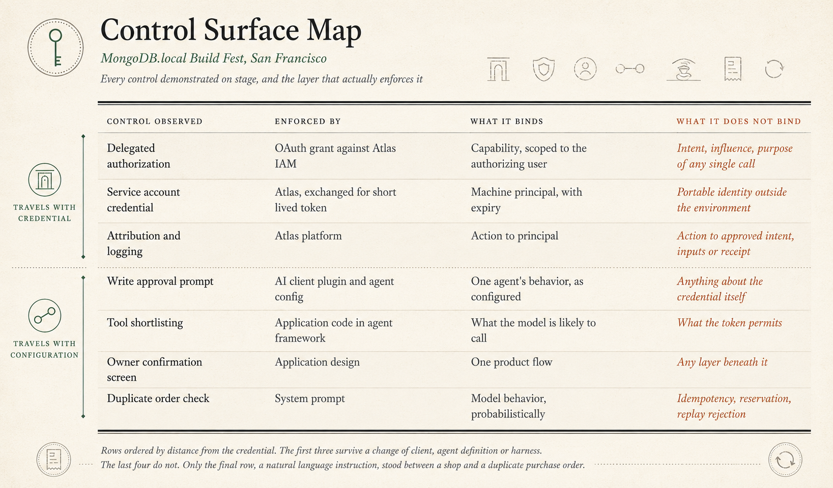Click the receipt emblem at bottom left
The height and width of the screenshot is (488, 833).
tap(54, 460)
